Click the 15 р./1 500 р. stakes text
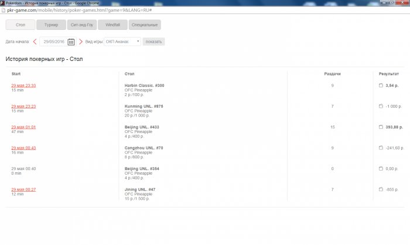This screenshot has height=245, width=410. [137, 199]
